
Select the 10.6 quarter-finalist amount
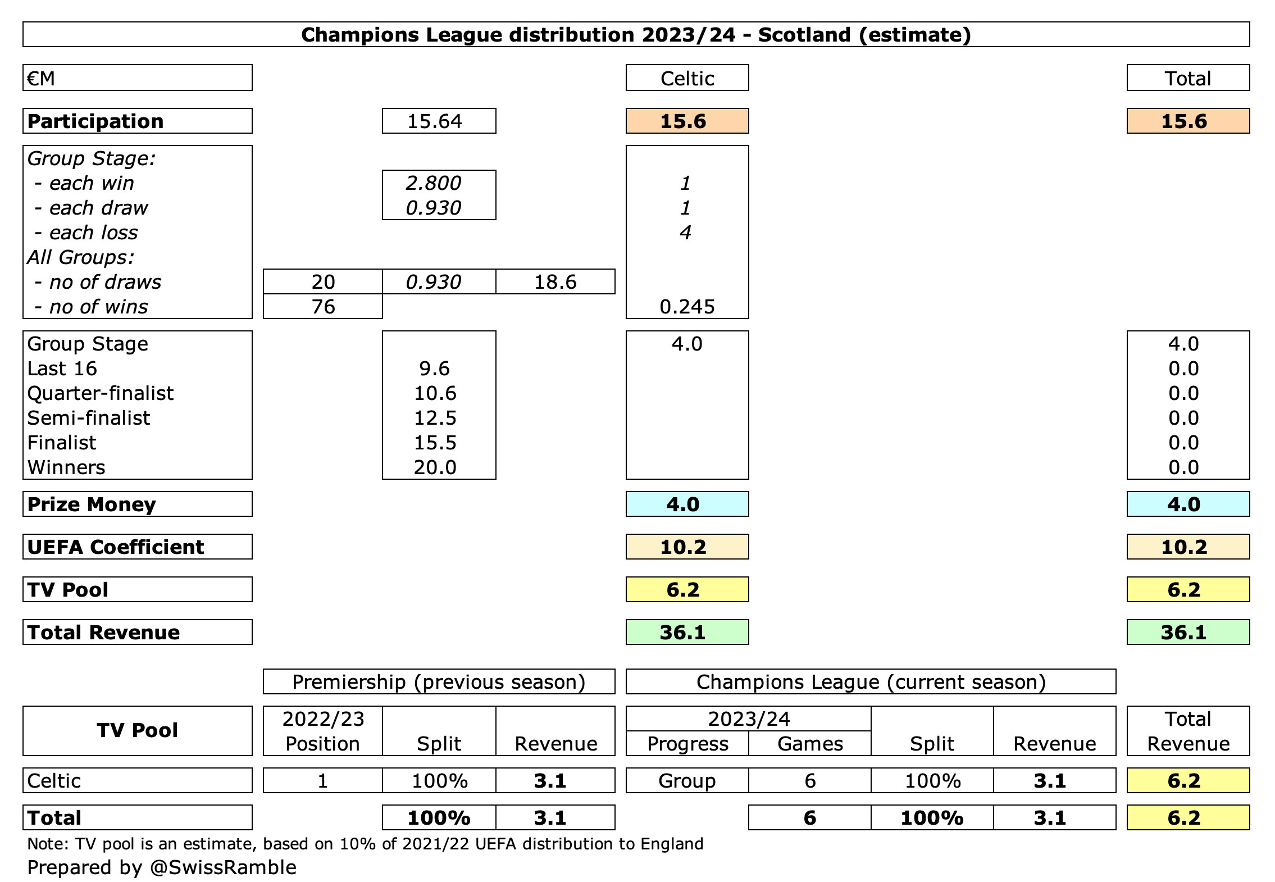coord(435,393)
